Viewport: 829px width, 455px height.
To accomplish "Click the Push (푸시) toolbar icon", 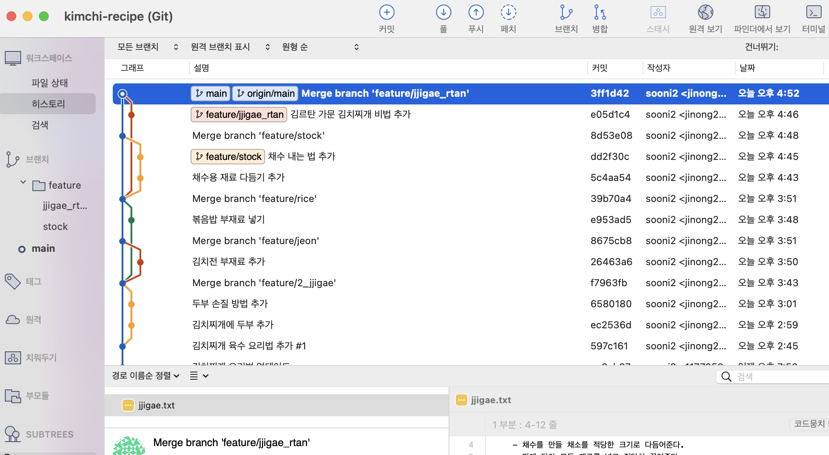I will click(476, 13).
